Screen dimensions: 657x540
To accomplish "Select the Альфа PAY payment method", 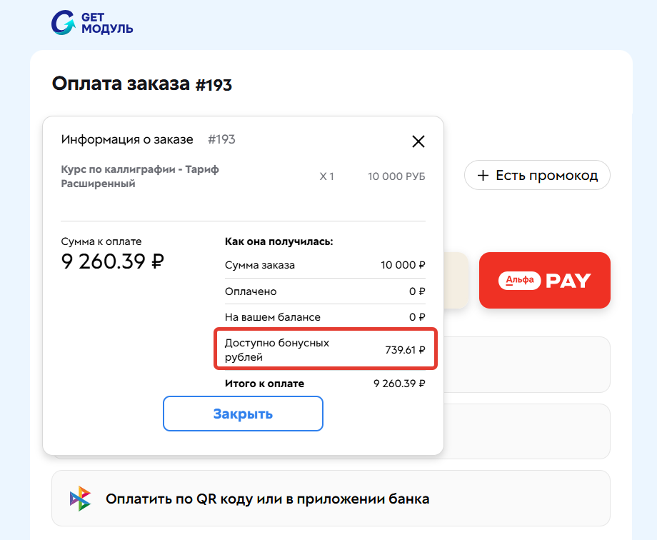I will [545, 280].
